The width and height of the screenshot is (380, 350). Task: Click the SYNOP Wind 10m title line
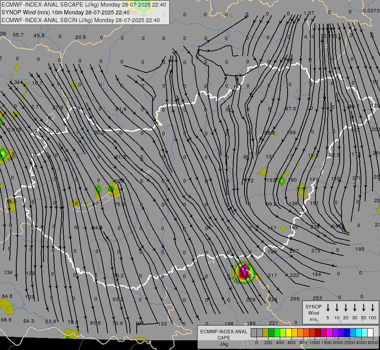click(x=66, y=12)
